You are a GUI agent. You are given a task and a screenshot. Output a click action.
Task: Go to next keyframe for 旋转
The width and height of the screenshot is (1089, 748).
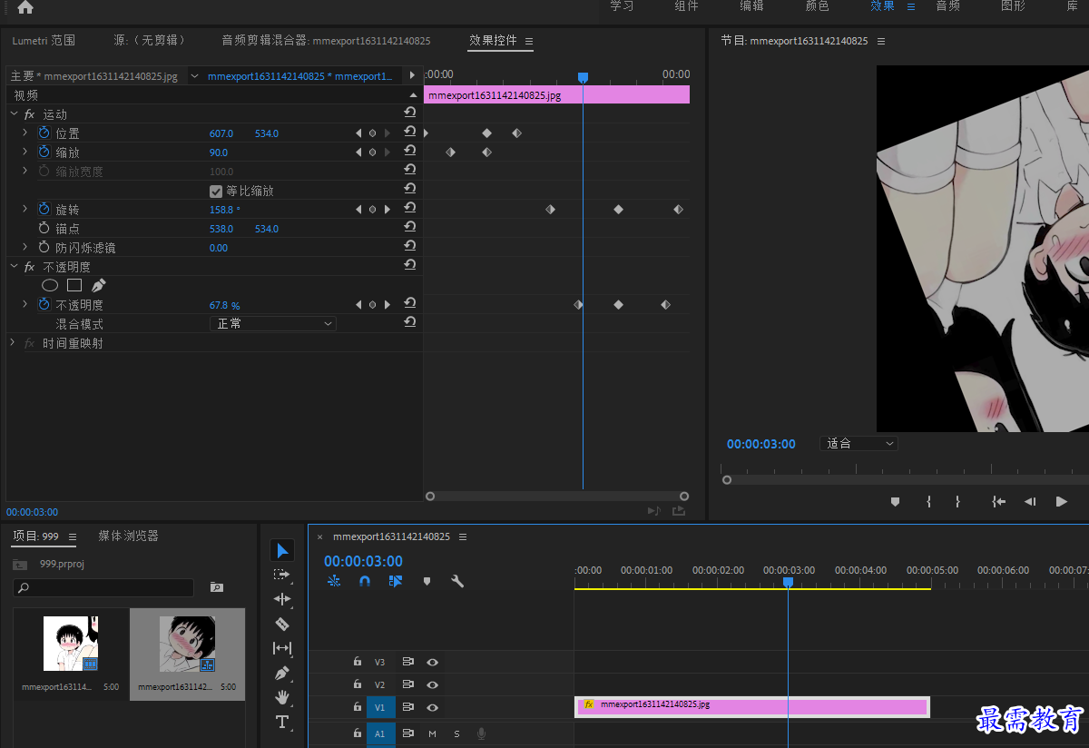pyautogui.click(x=388, y=210)
